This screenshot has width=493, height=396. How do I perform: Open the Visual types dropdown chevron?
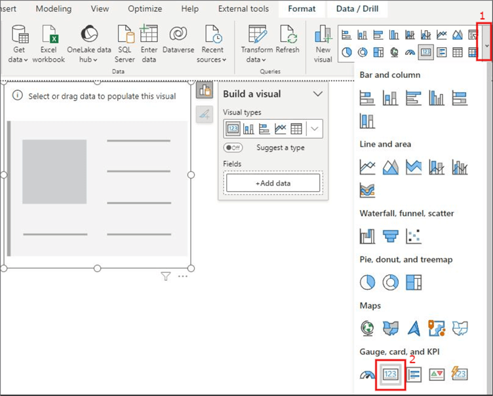click(x=315, y=128)
